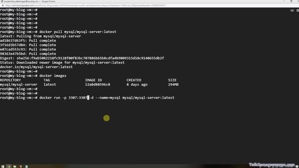Click the image ID '12a8d88596c0'

pyautogui.click(x=98, y=84)
